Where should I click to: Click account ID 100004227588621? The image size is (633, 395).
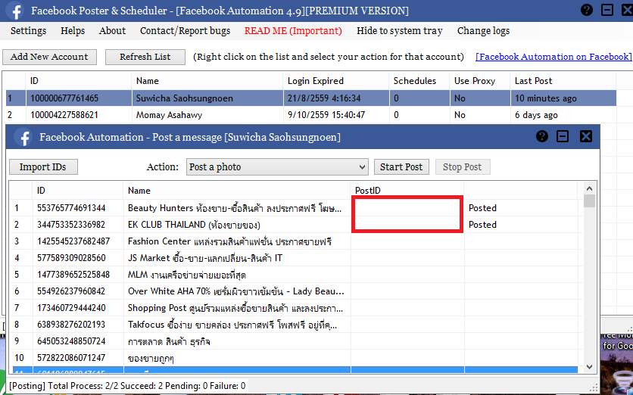64,115
